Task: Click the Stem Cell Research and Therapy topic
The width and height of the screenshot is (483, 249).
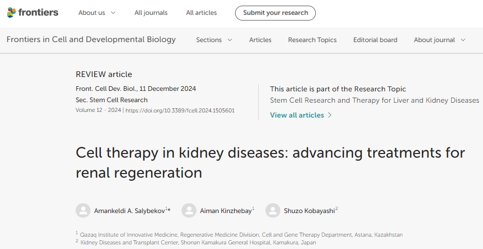Action: coord(374,100)
